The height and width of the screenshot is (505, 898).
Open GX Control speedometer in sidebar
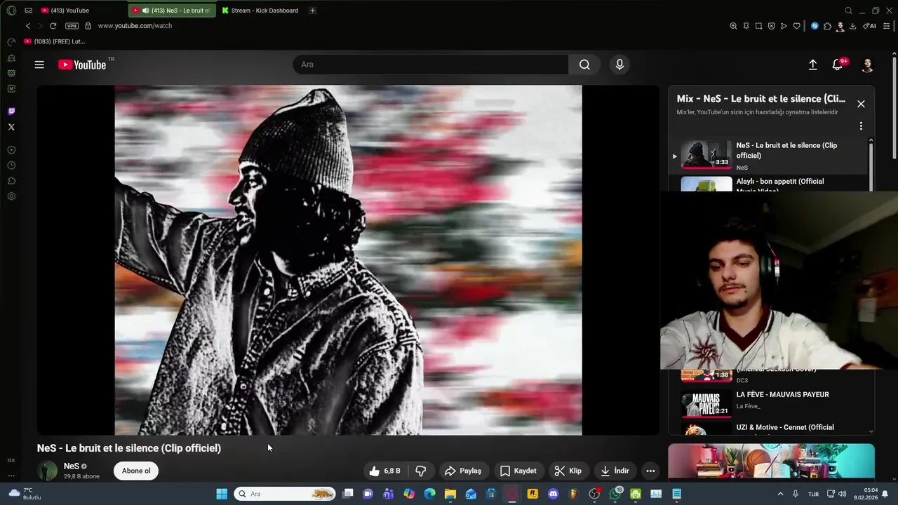[x=11, y=42]
